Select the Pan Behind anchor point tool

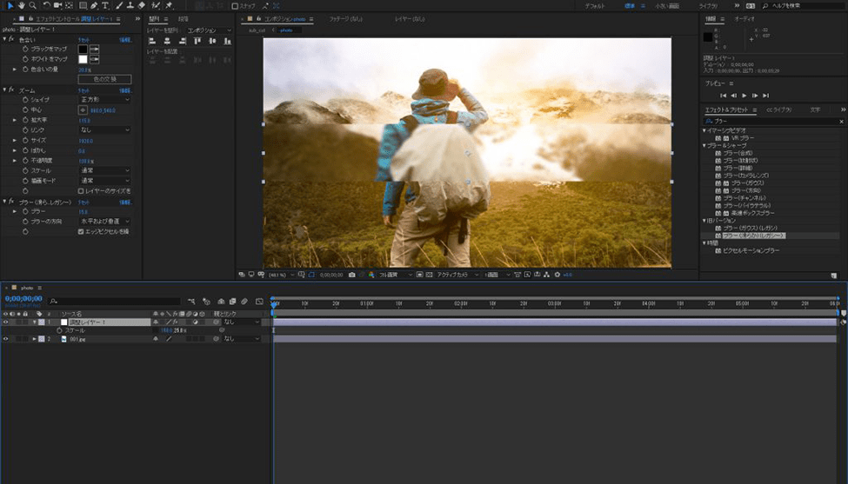tap(70, 5)
